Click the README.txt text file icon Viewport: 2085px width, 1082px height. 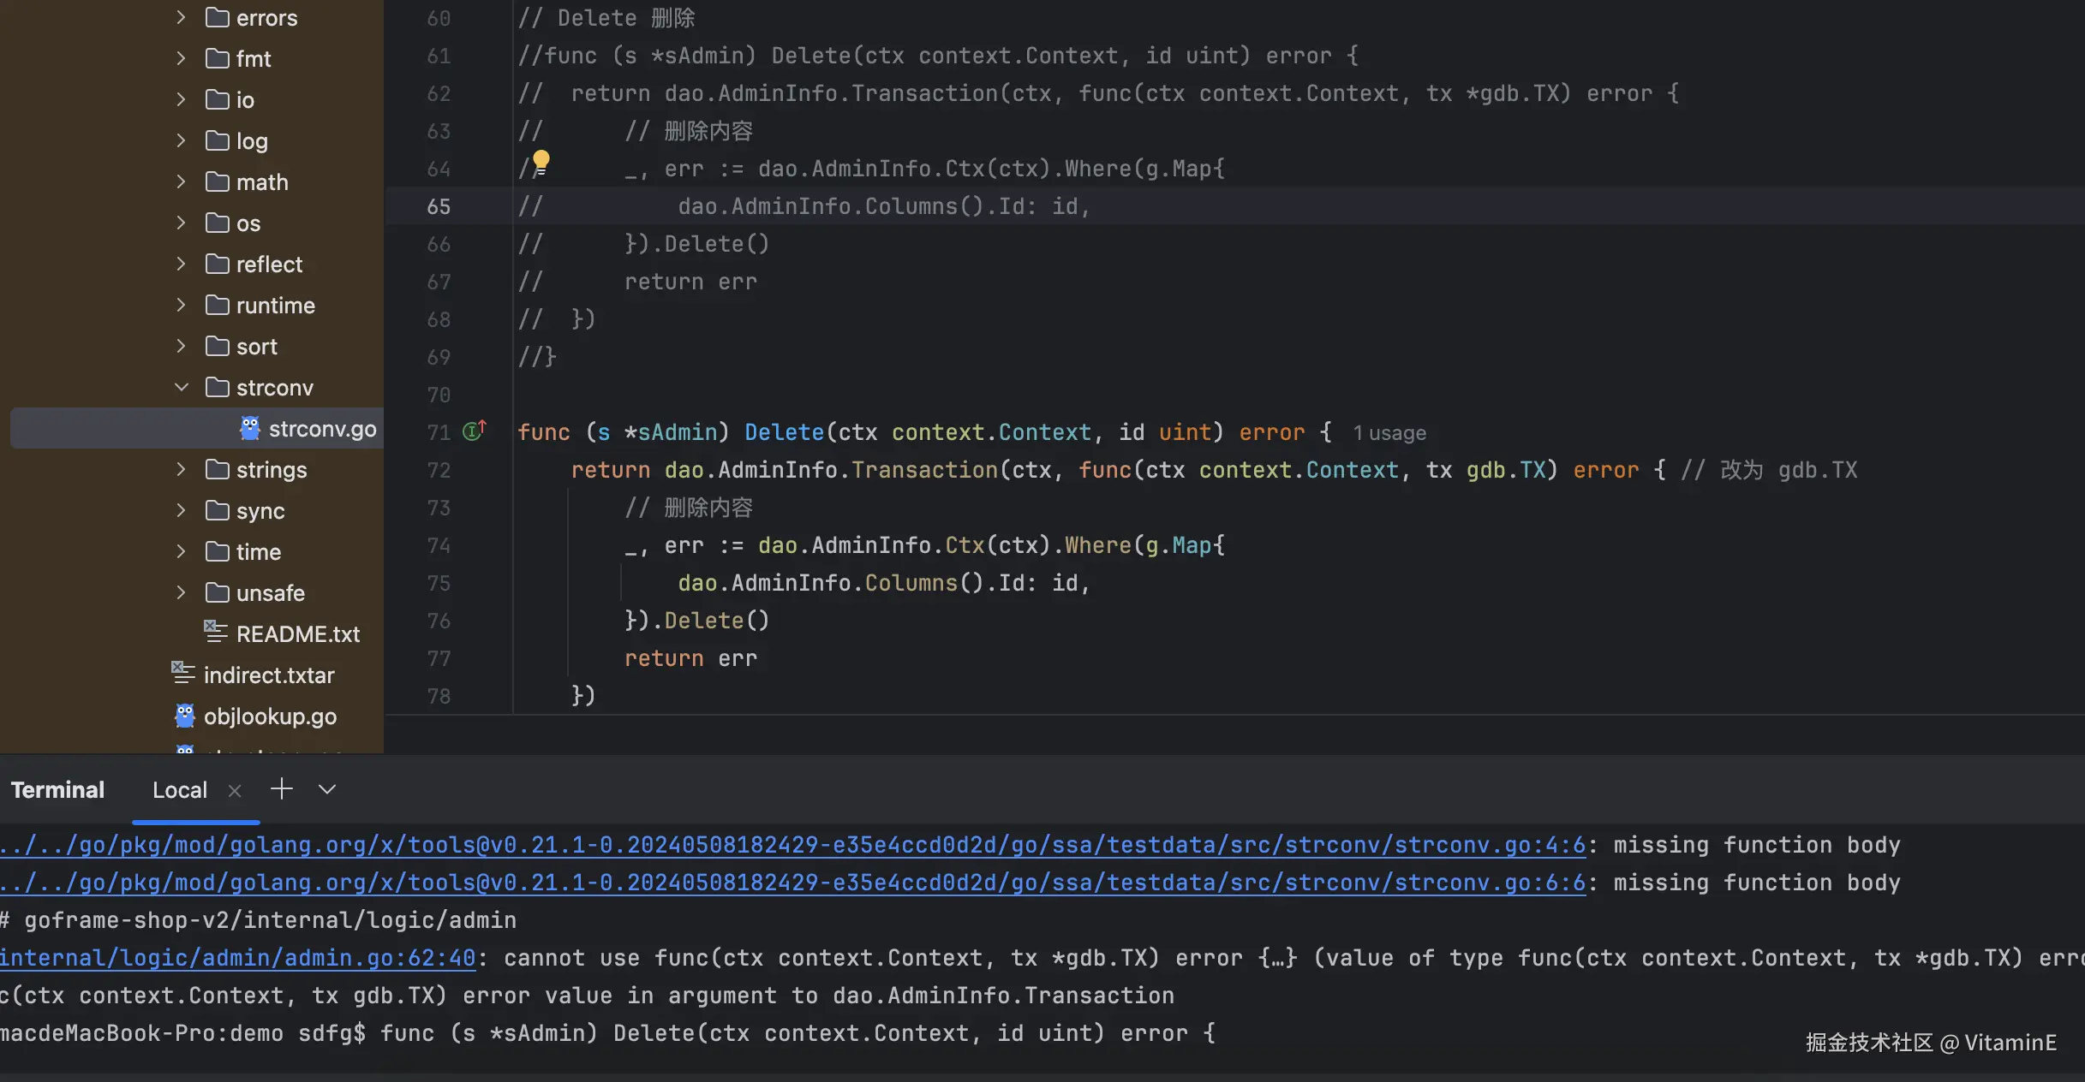(x=216, y=633)
